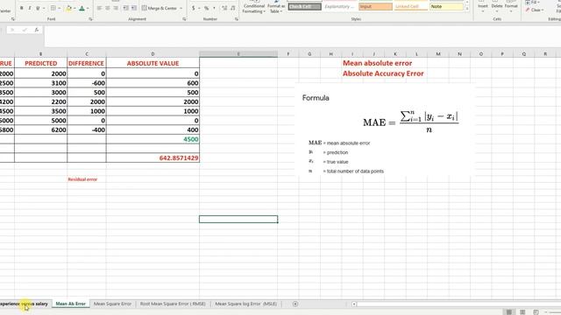
Task: Apply Linked Cell style
Action: point(410,6)
